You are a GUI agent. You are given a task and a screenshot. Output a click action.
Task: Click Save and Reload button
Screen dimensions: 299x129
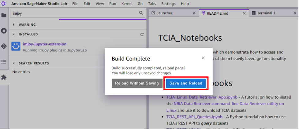(186, 83)
